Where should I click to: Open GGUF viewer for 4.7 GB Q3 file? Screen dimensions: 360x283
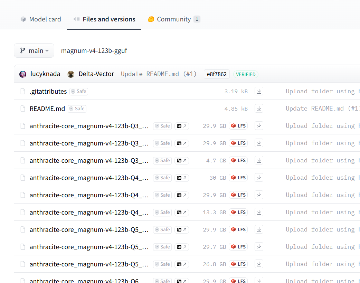[x=182, y=160]
